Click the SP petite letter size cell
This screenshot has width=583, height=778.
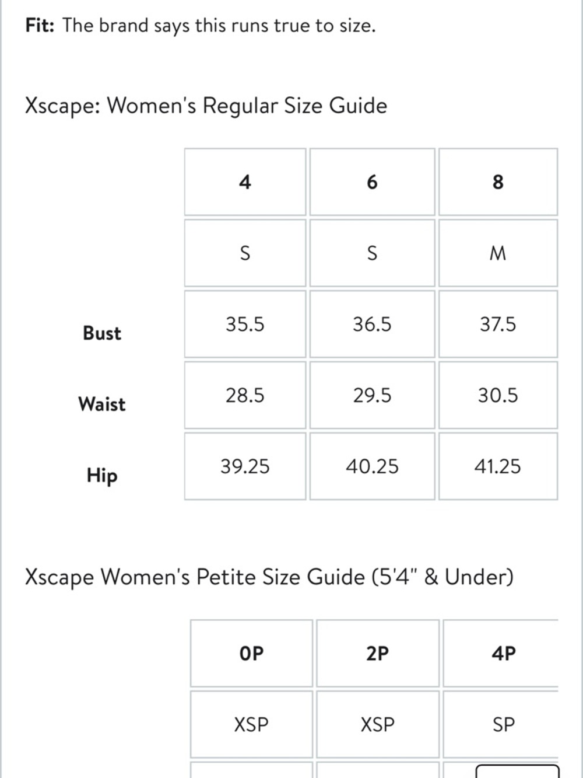tap(501, 725)
